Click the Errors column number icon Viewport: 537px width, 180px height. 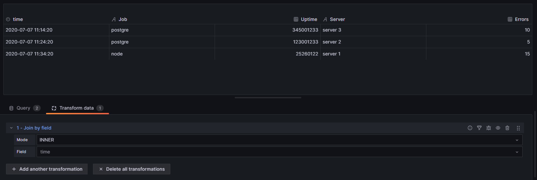coord(510,19)
